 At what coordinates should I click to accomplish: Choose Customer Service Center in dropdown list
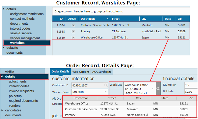pos(130,109)
